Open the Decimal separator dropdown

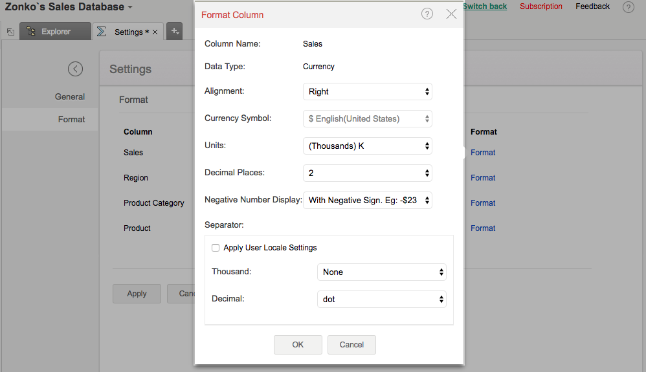[381, 300]
